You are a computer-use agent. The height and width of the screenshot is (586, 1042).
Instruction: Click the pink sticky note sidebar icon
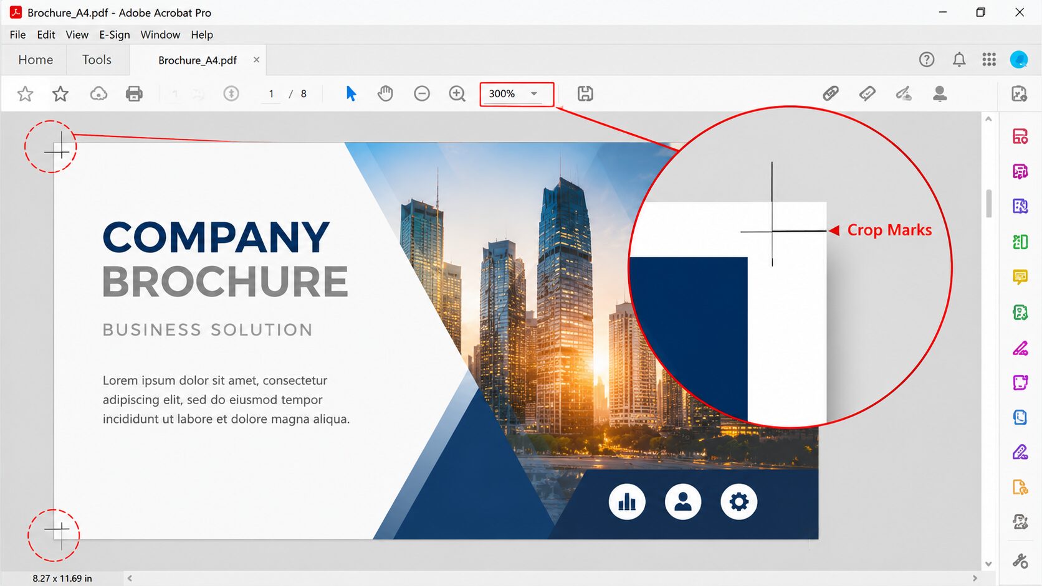click(1020, 382)
